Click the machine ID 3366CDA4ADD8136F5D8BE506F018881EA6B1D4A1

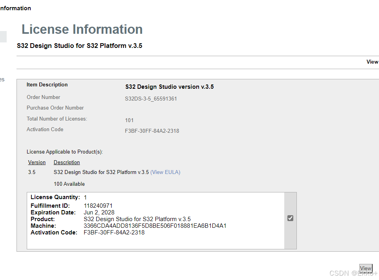tap(155, 226)
